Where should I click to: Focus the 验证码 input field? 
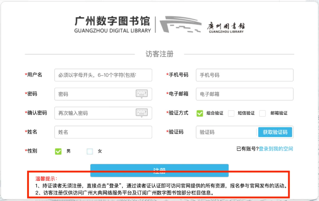point(226,132)
